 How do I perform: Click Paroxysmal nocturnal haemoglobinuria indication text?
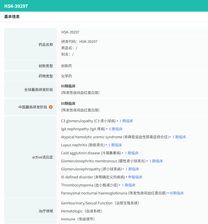point(114,193)
